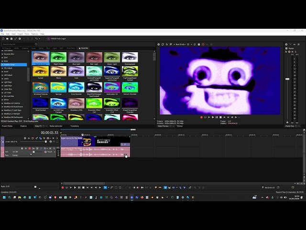Open the Best (Full) preview quality dropdown
The image size is (306, 230).
(x=180, y=45)
